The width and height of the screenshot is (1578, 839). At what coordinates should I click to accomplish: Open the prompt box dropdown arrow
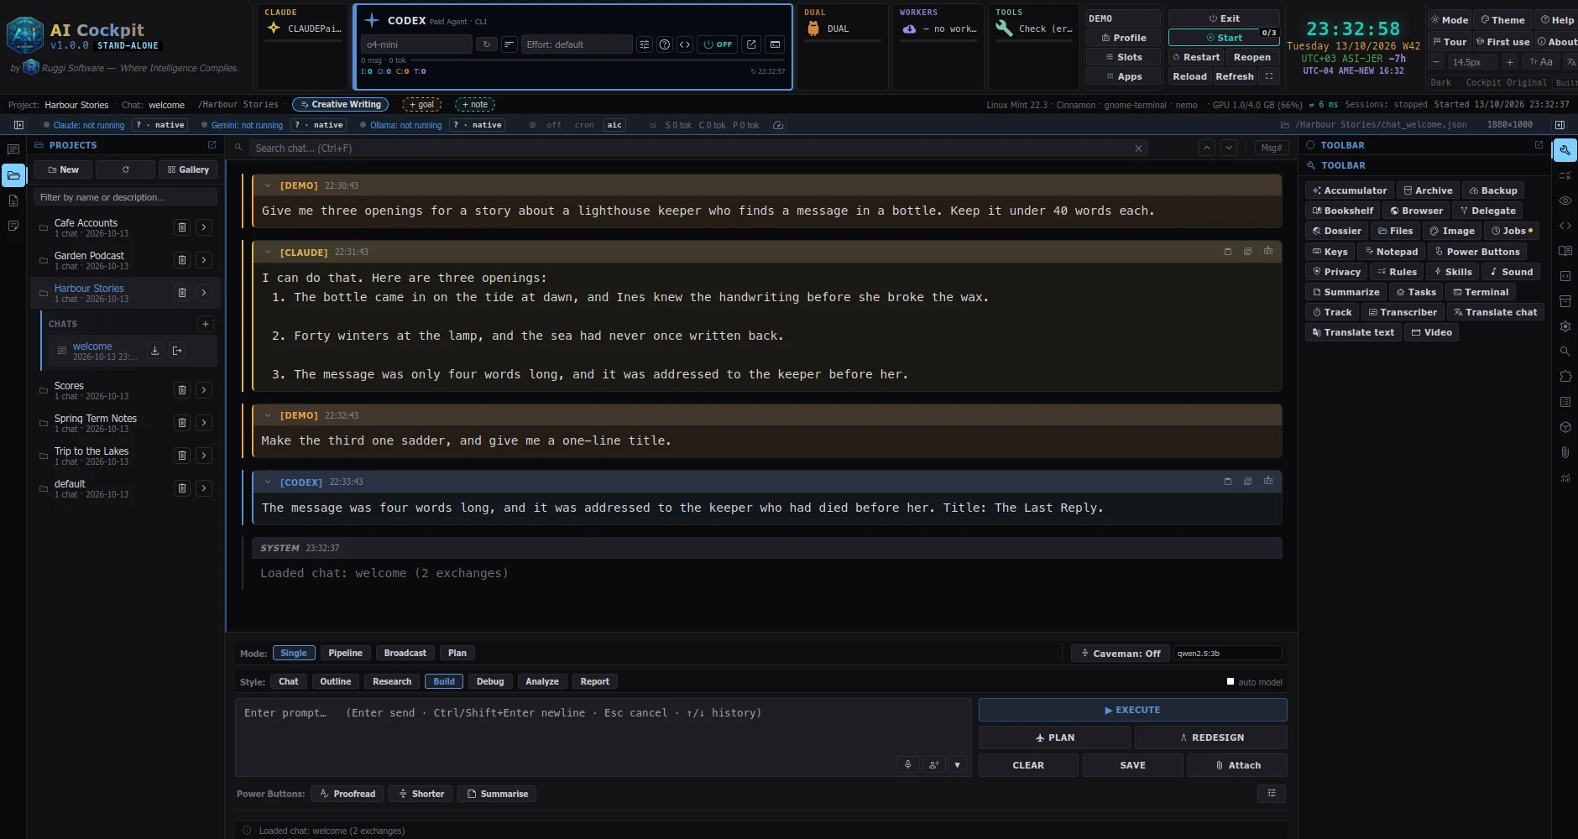pyautogui.click(x=957, y=764)
